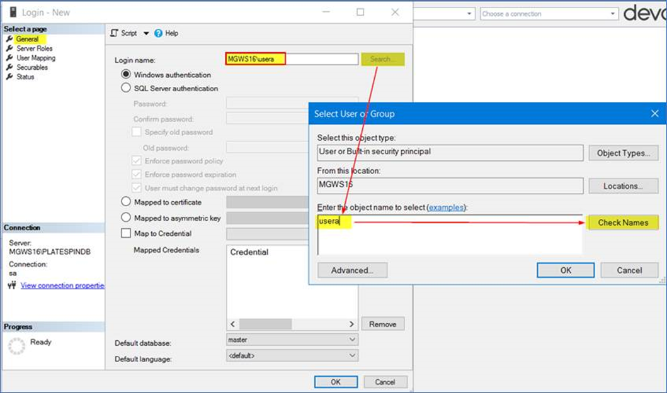667x393 pixels.
Task: Click the Object Types button
Action: [623, 153]
